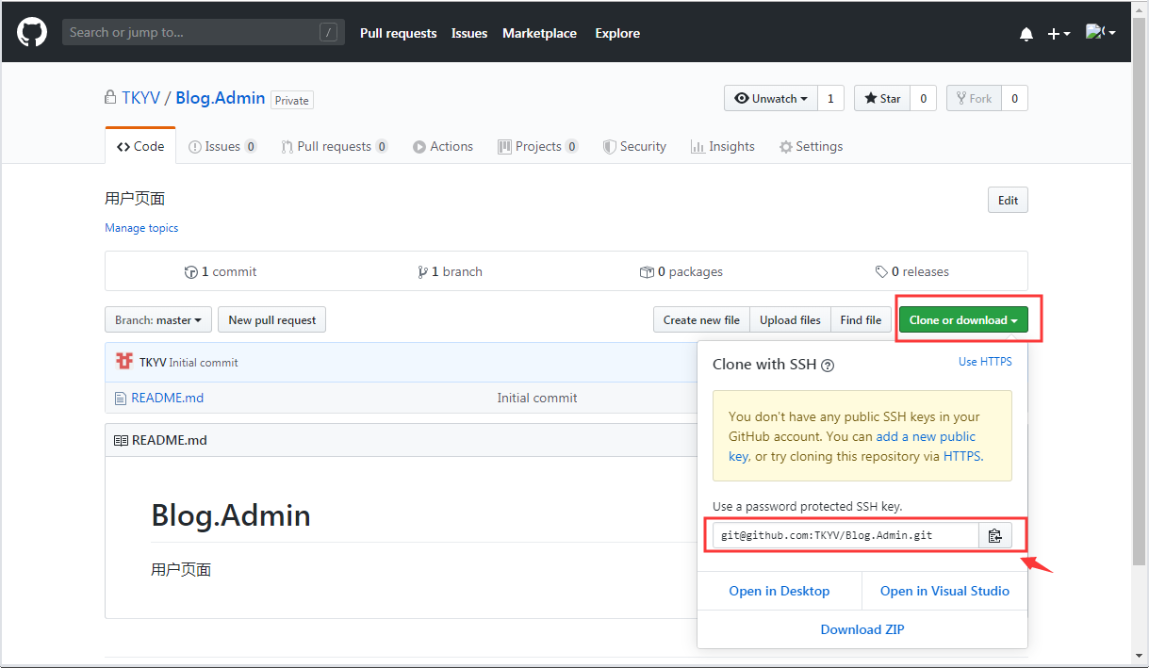Open the 1 branch link
The height and width of the screenshot is (668, 1149).
(x=450, y=271)
